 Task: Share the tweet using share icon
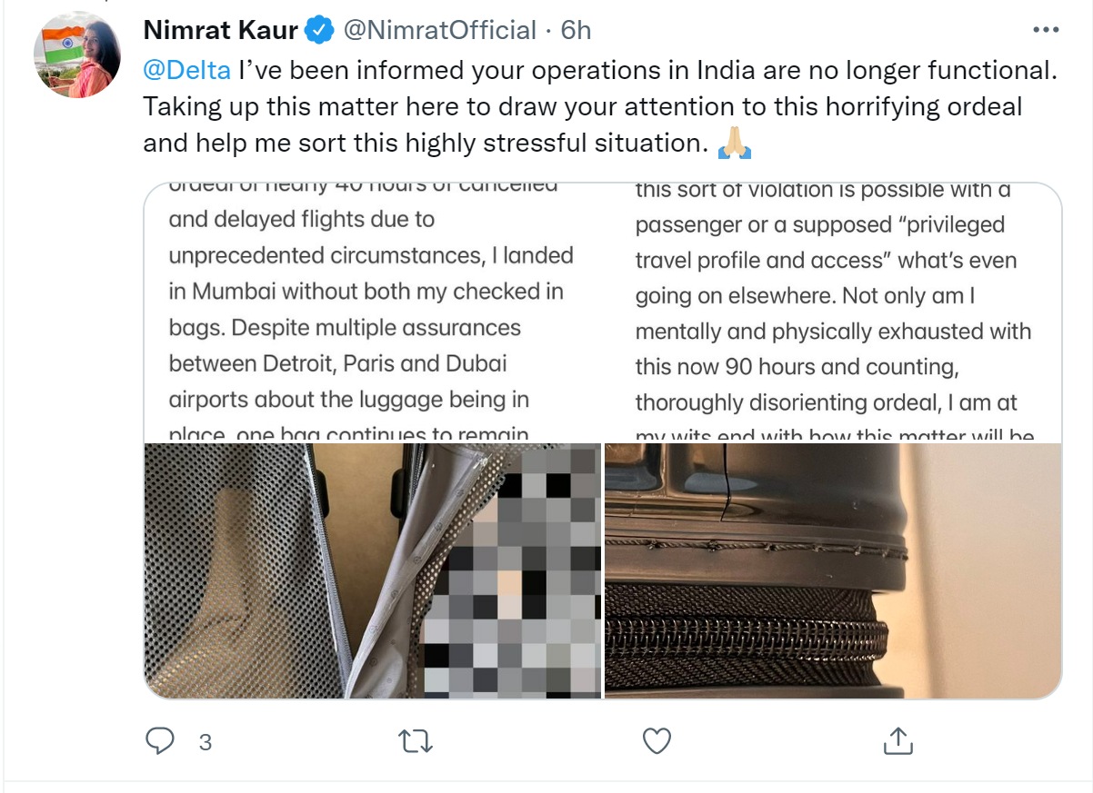pyautogui.click(x=897, y=741)
